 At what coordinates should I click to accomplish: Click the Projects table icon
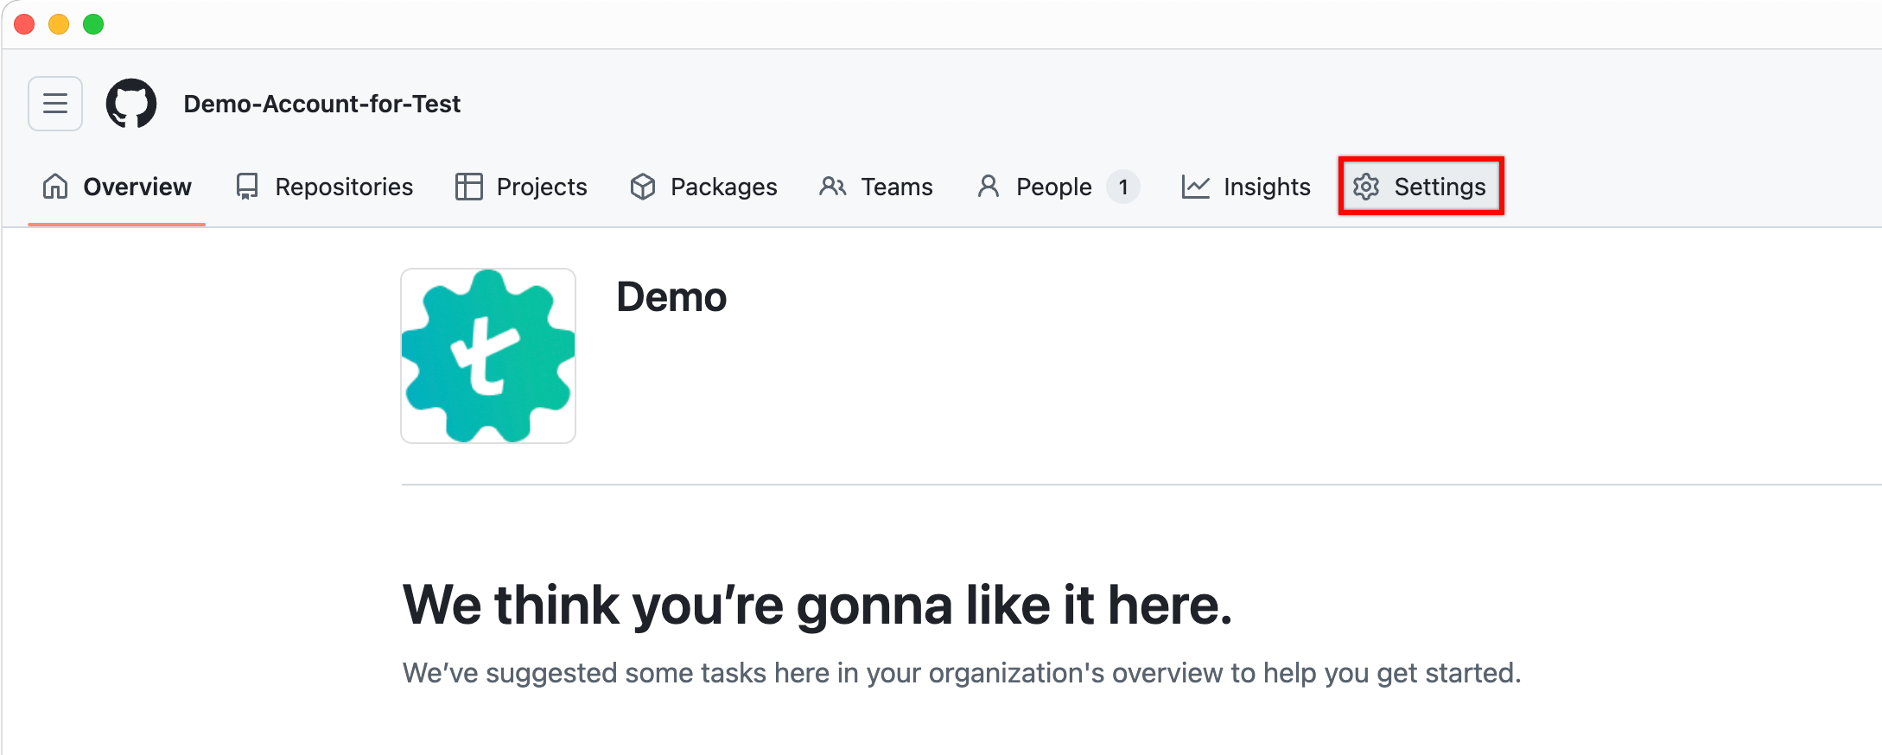(x=468, y=187)
